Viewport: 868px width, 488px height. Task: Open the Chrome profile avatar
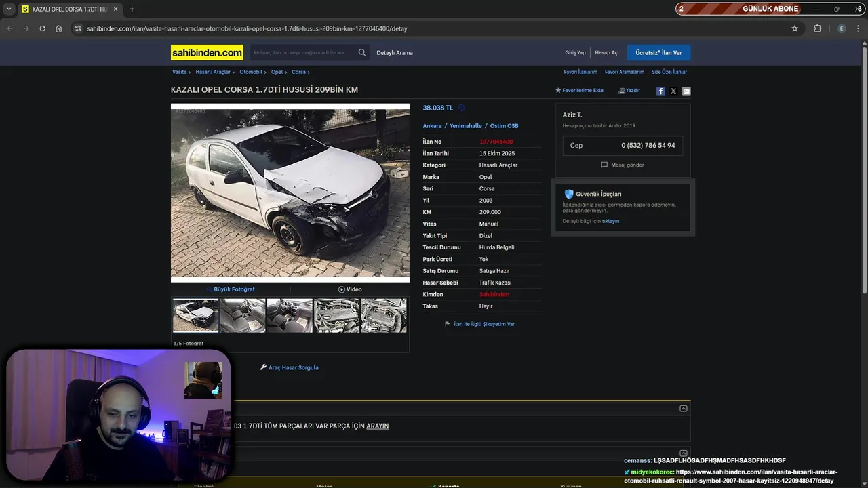[842, 28]
